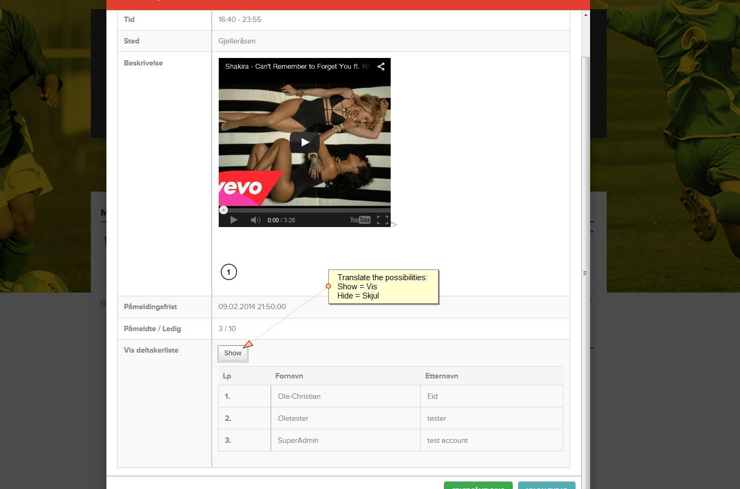Click the Show button for the participant list

[x=233, y=353]
